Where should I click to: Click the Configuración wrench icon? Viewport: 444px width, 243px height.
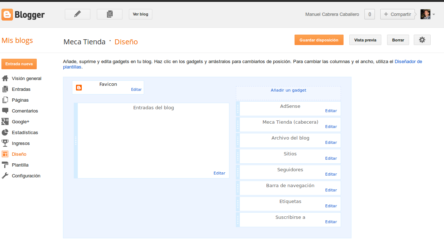point(5,176)
